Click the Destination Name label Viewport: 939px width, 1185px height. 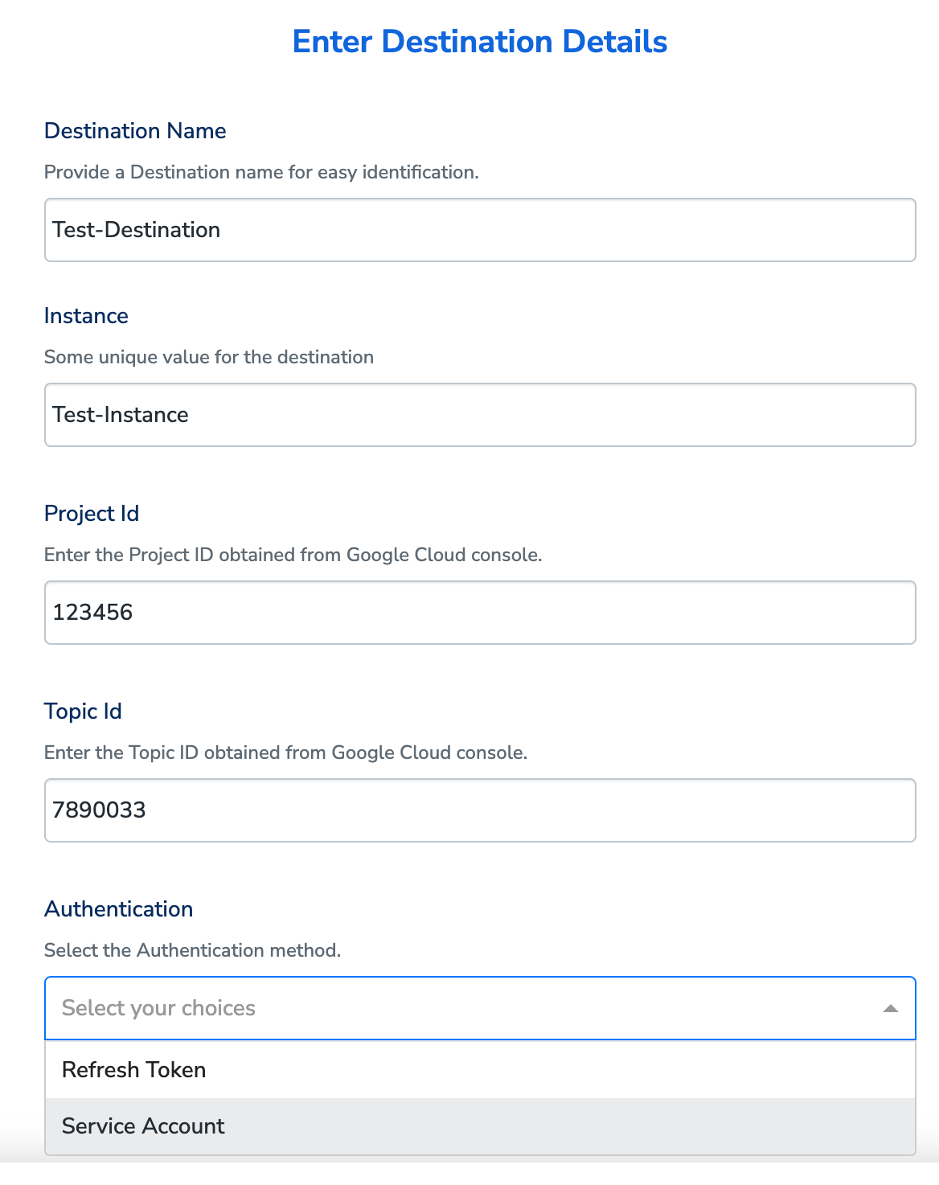point(135,131)
